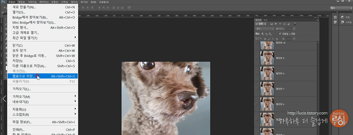The image size is (353, 135).
Task: Choose 파일 정보(F) entry
Action: [42, 122]
